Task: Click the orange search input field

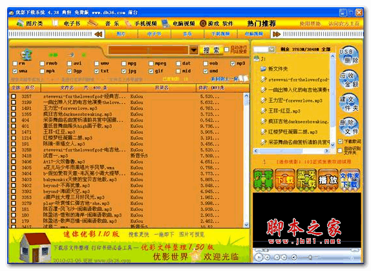Action: pyautogui.click(x=148, y=50)
